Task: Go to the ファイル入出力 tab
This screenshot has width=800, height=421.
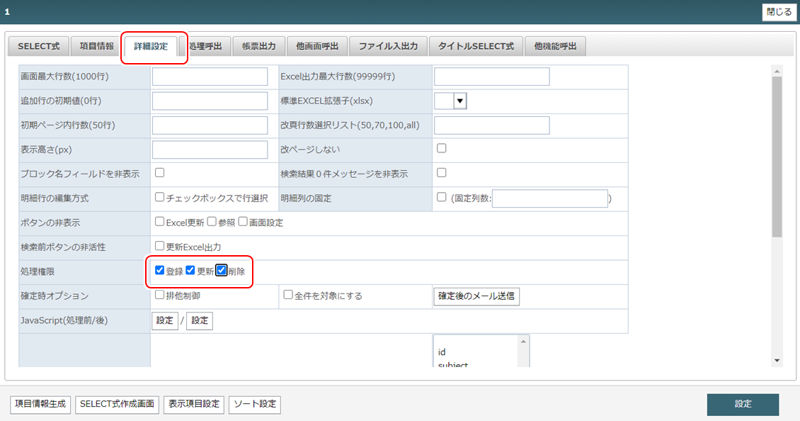Action: click(x=388, y=46)
